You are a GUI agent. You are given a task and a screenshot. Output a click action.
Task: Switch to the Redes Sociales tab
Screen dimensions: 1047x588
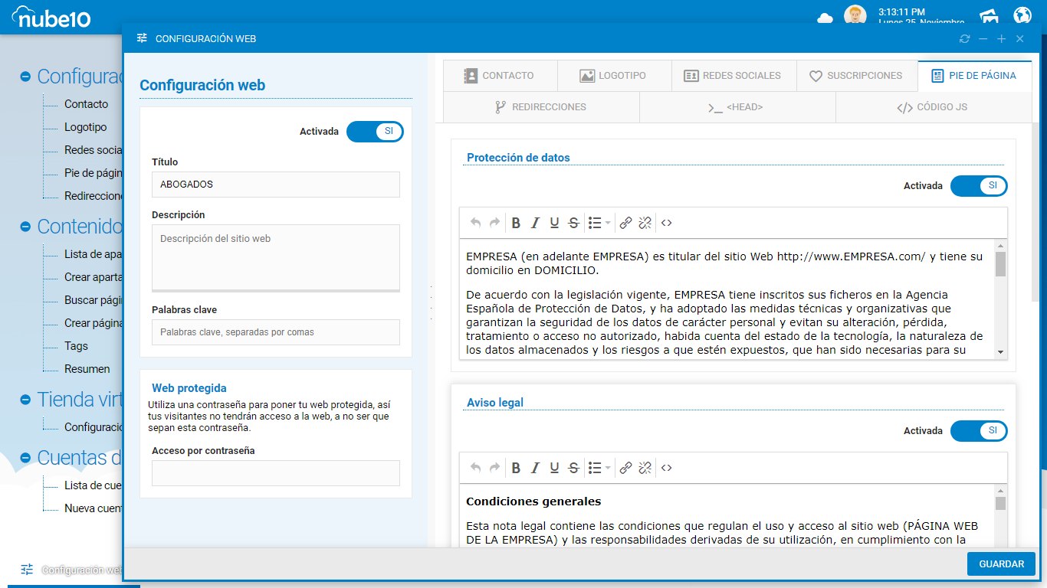tap(732, 76)
